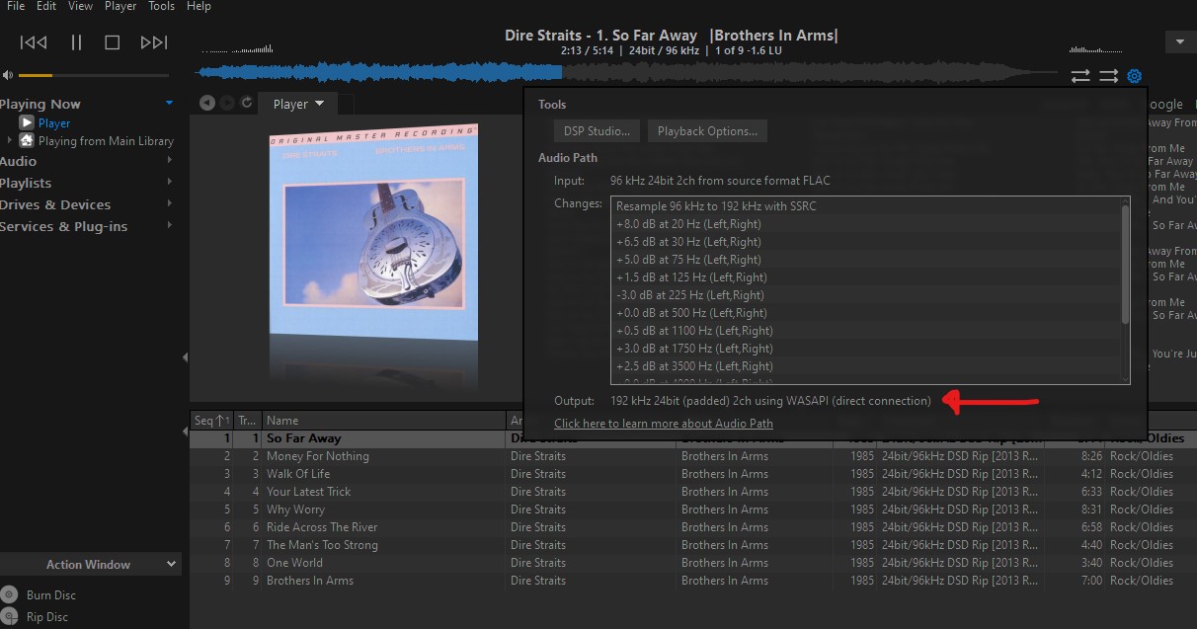Skip to the next track

(154, 42)
